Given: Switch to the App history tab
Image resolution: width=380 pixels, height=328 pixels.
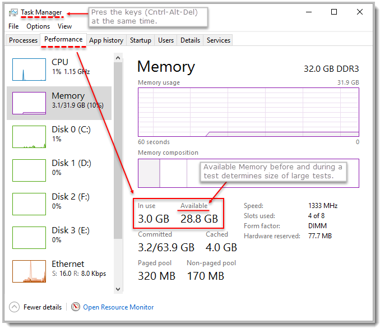Looking at the screenshot, I should click(x=106, y=40).
